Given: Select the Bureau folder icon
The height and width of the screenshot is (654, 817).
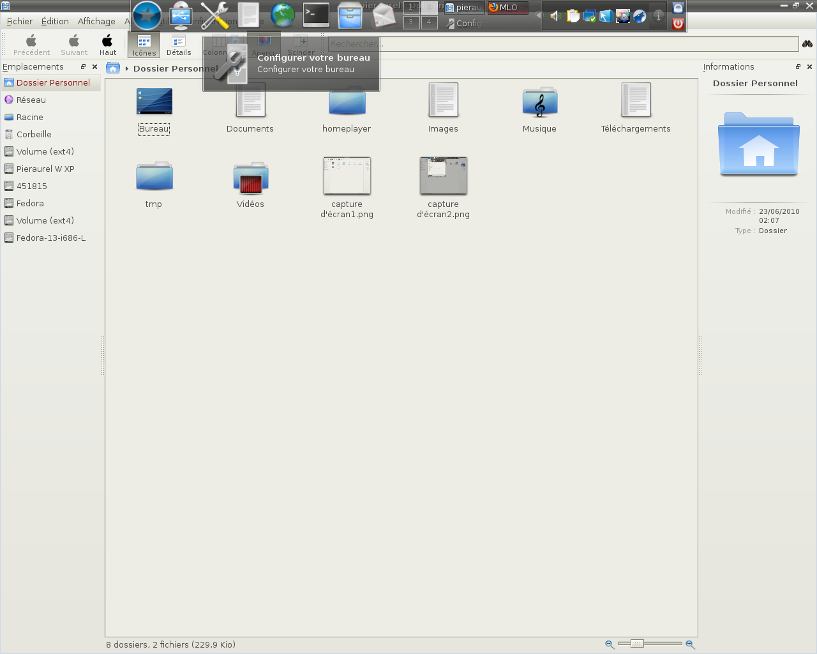Looking at the screenshot, I should [154, 101].
